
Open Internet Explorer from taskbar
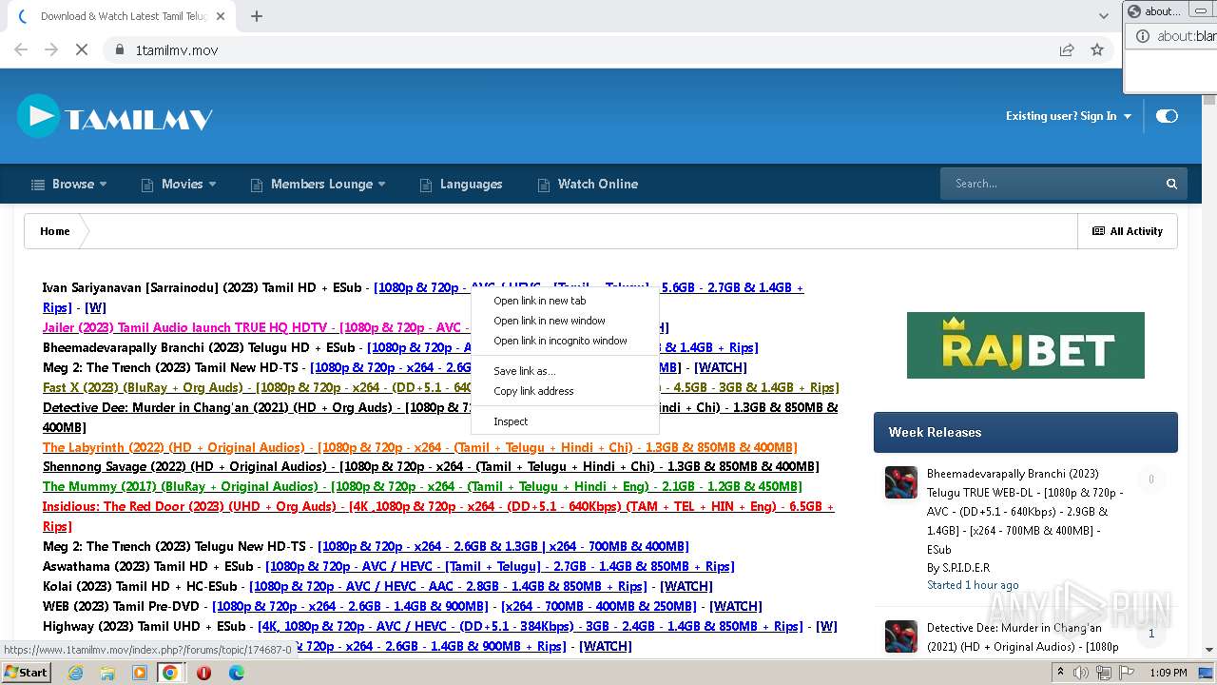point(75,673)
